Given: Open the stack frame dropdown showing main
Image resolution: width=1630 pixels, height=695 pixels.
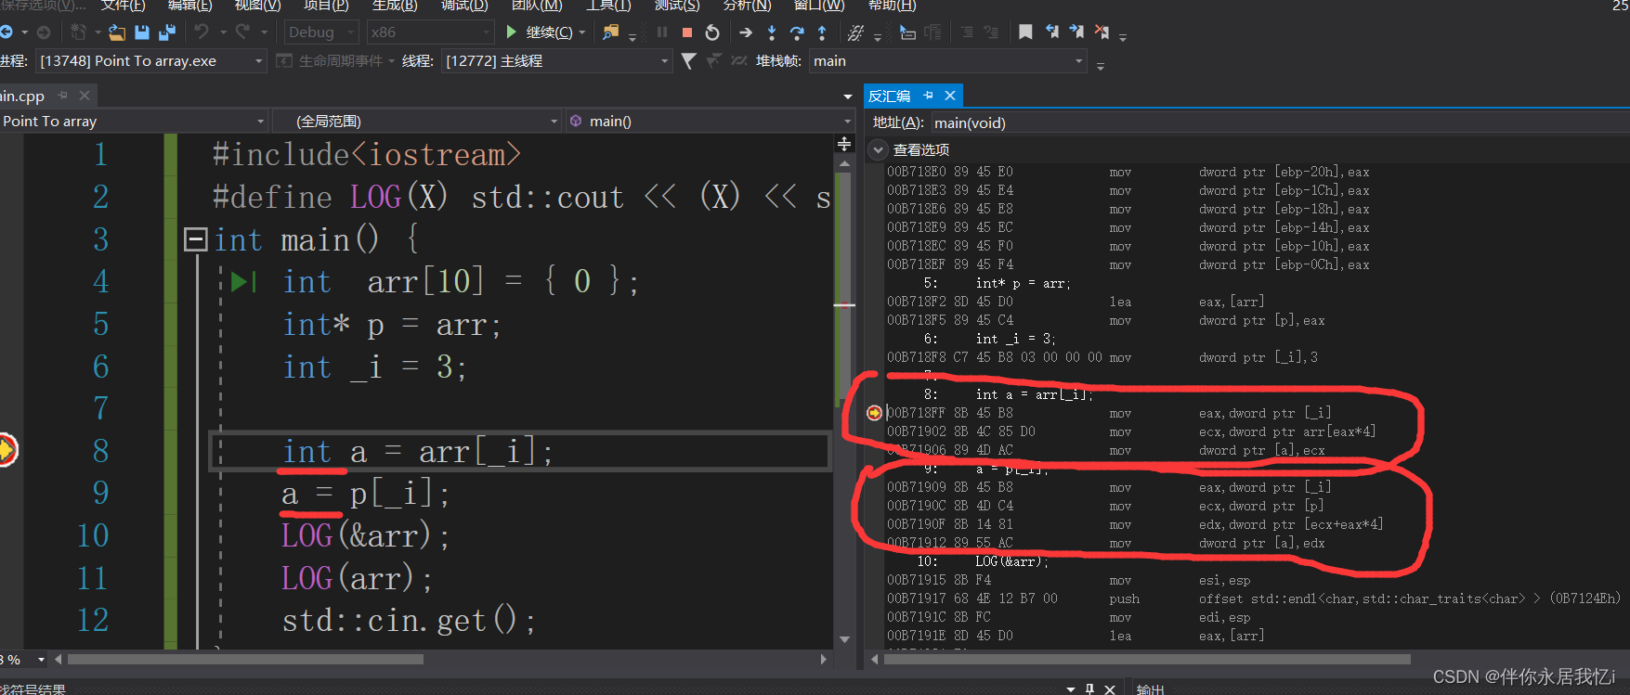Looking at the screenshot, I should point(947,61).
